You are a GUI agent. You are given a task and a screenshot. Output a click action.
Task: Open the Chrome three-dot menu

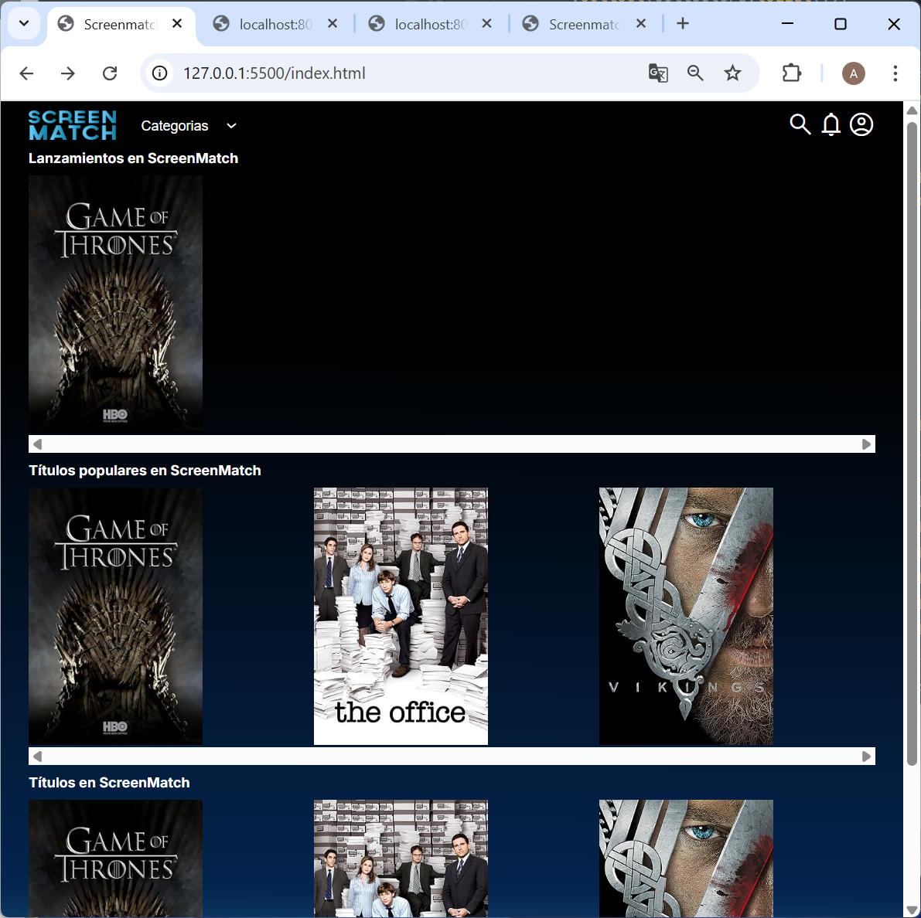coord(895,73)
